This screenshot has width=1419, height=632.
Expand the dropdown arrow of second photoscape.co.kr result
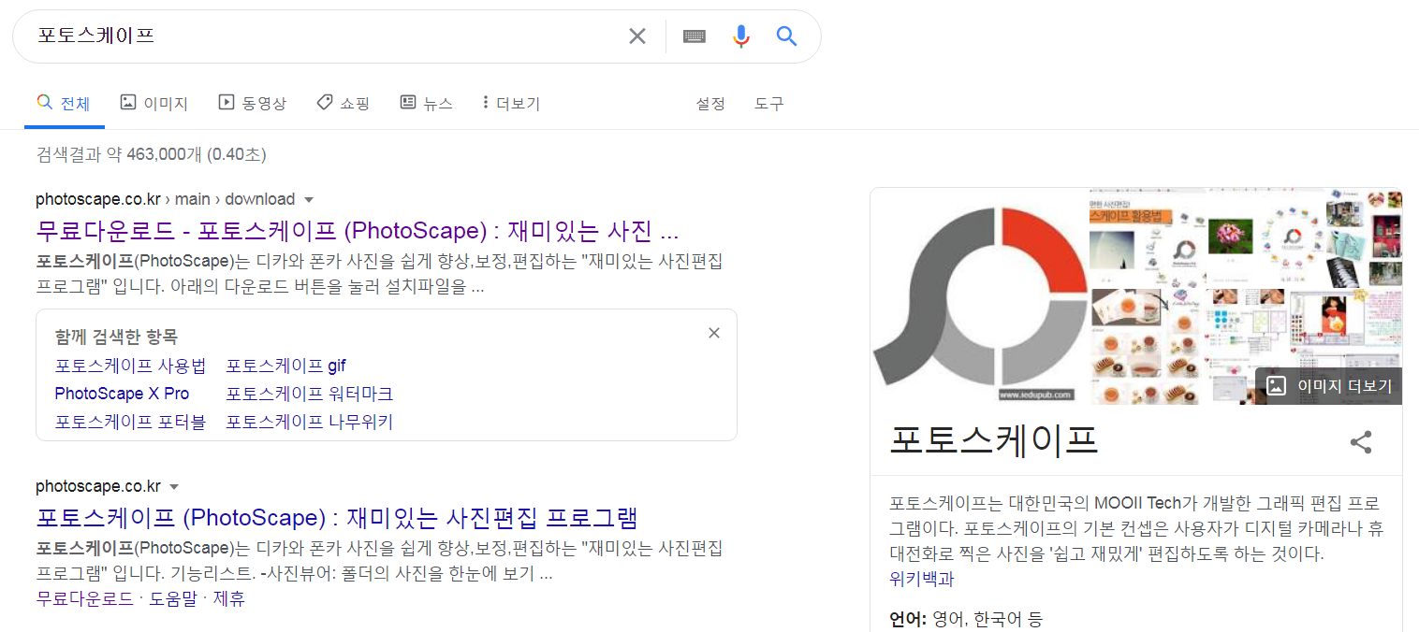click(x=174, y=487)
